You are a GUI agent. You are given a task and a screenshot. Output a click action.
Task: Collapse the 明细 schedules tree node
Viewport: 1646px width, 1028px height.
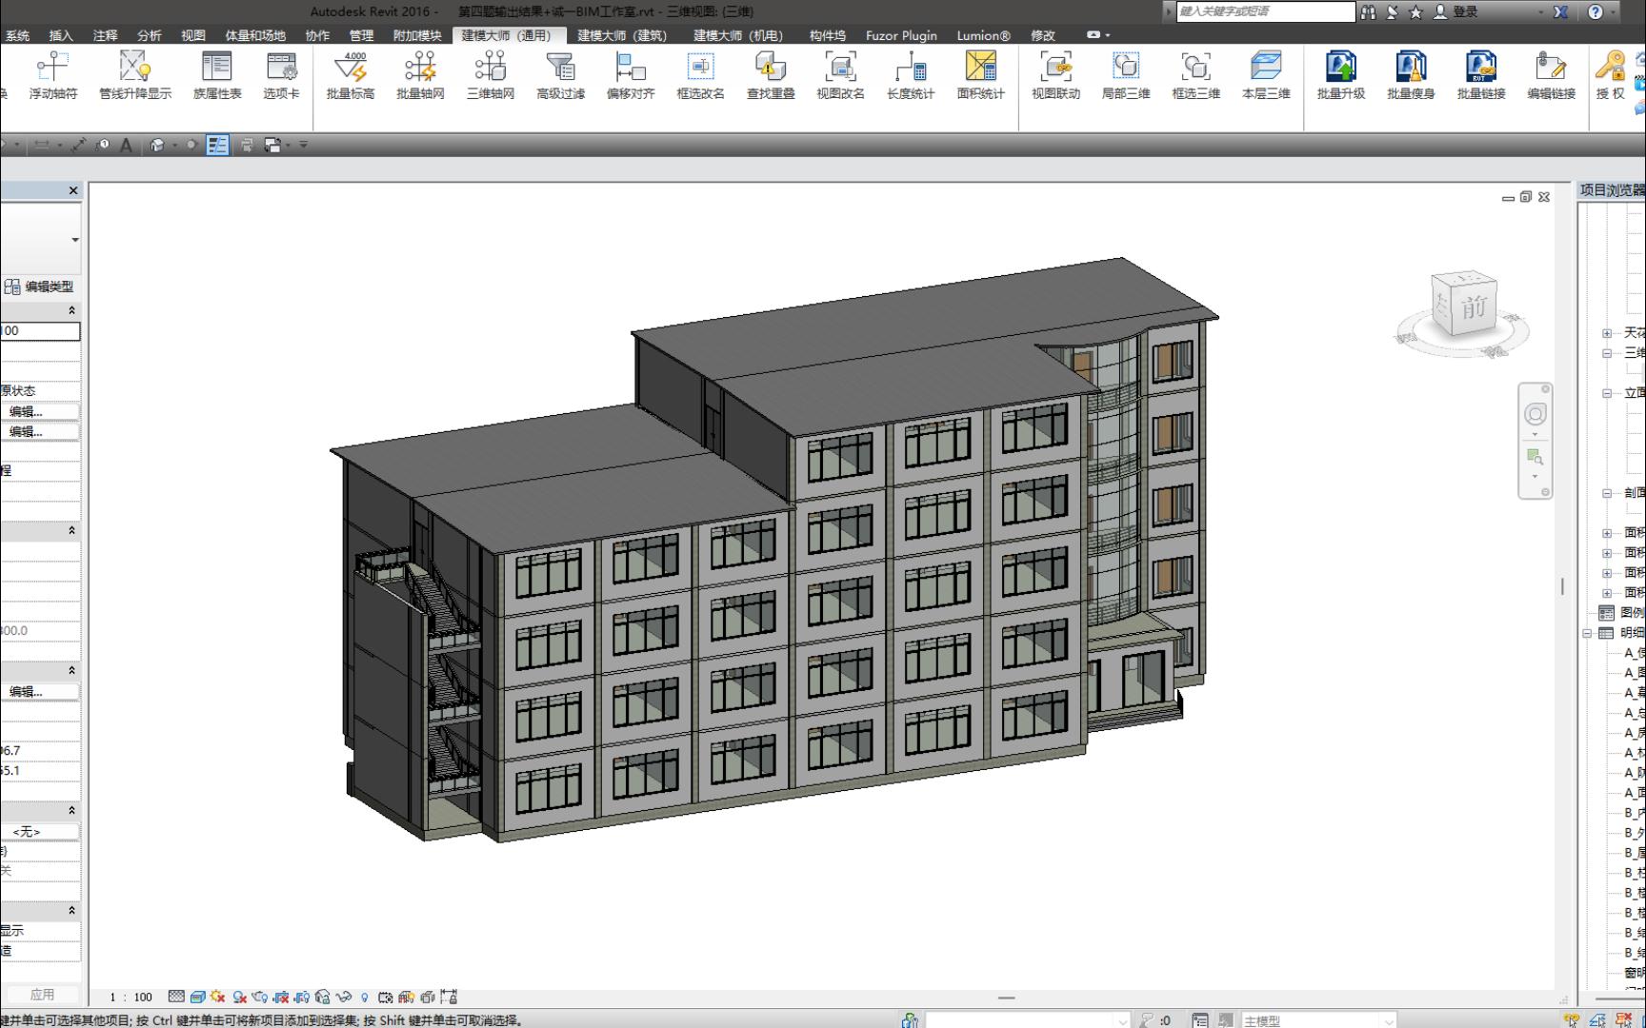pos(1587,633)
